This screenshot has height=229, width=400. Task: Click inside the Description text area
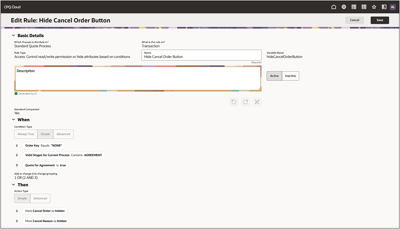point(138,79)
